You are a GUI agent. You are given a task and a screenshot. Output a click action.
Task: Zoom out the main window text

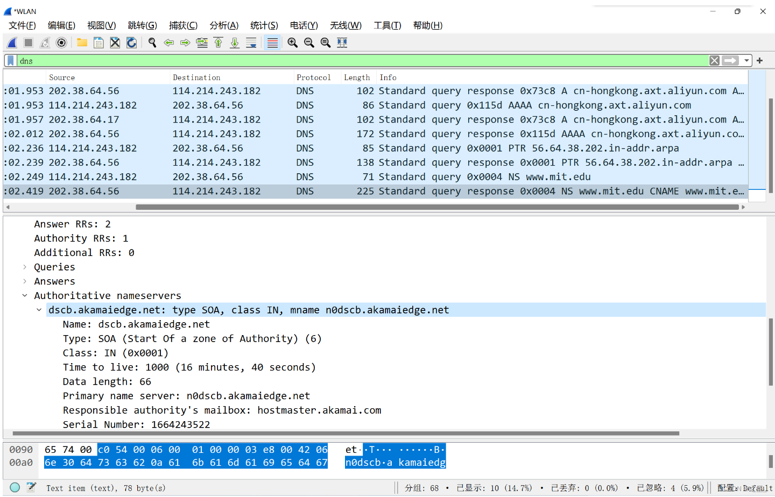309,42
